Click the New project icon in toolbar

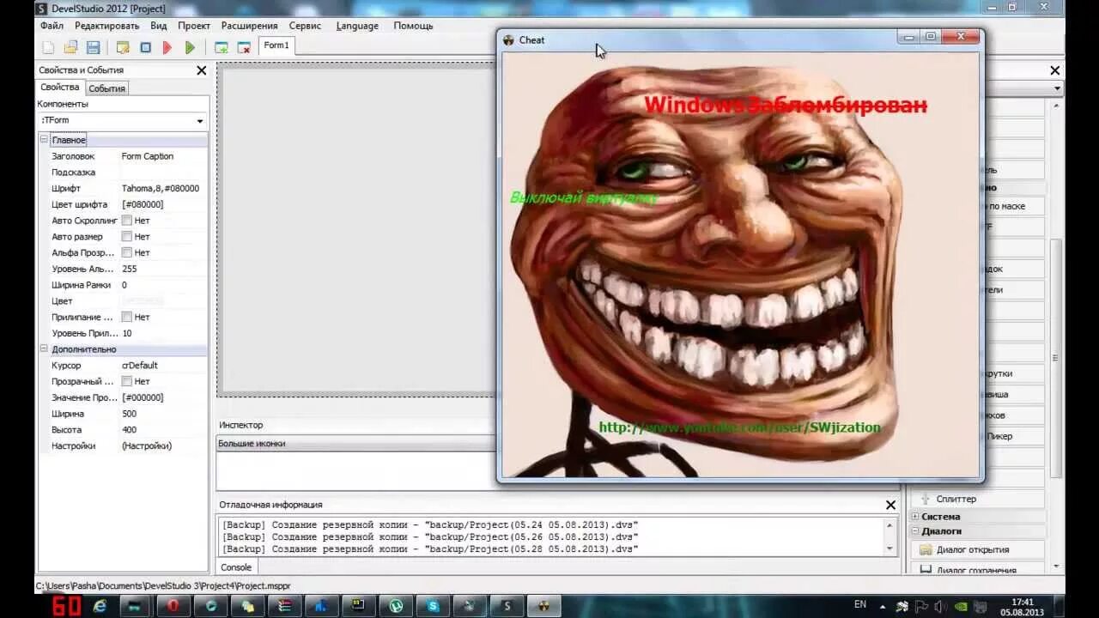tap(48, 47)
